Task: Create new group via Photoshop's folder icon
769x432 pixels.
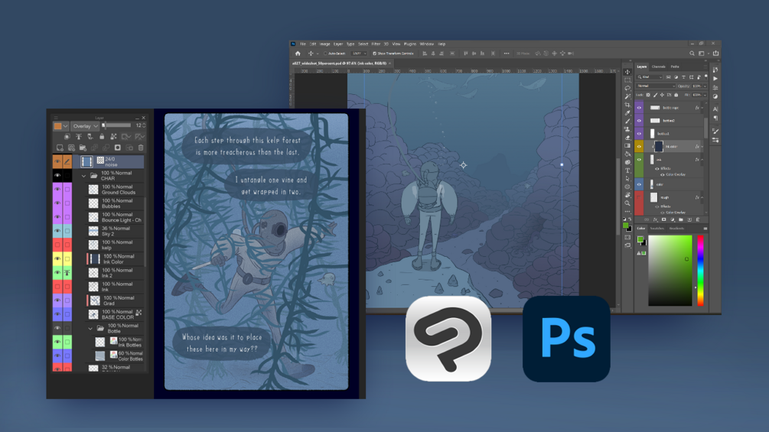Action: click(x=681, y=219)
